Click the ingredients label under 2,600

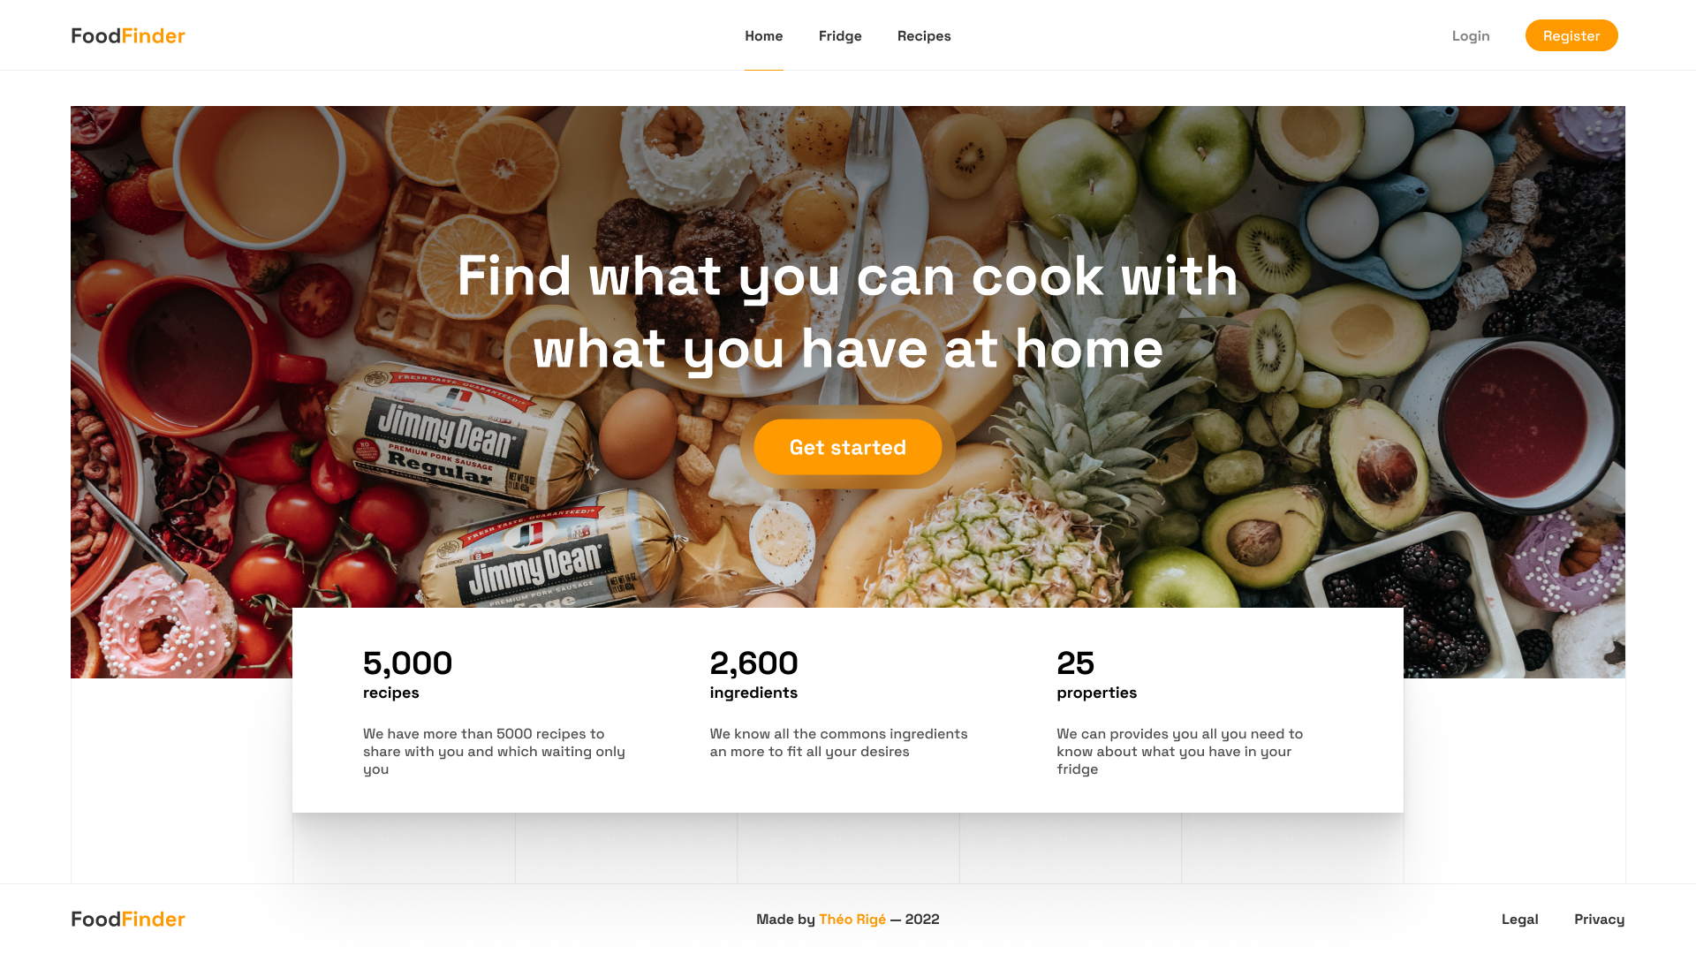click(753, 693)
